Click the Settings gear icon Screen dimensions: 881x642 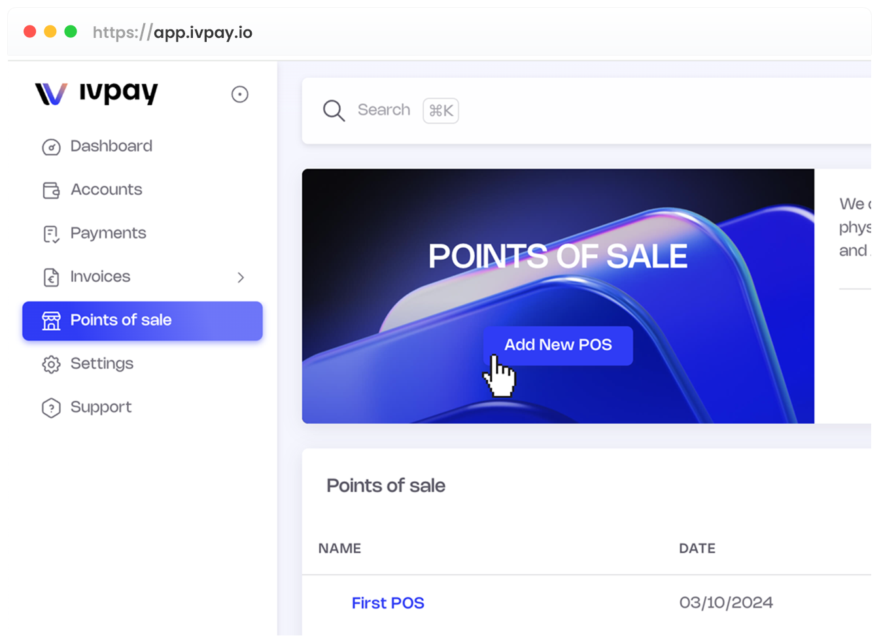pos(51,364)
